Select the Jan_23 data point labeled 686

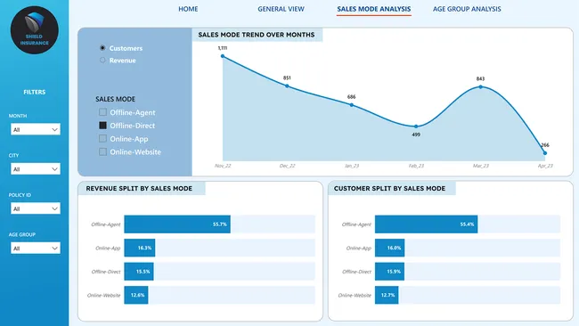pyautogui.click(x=352, y=105)
